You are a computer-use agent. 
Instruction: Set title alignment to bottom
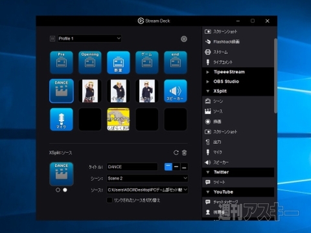click(184, 167)
